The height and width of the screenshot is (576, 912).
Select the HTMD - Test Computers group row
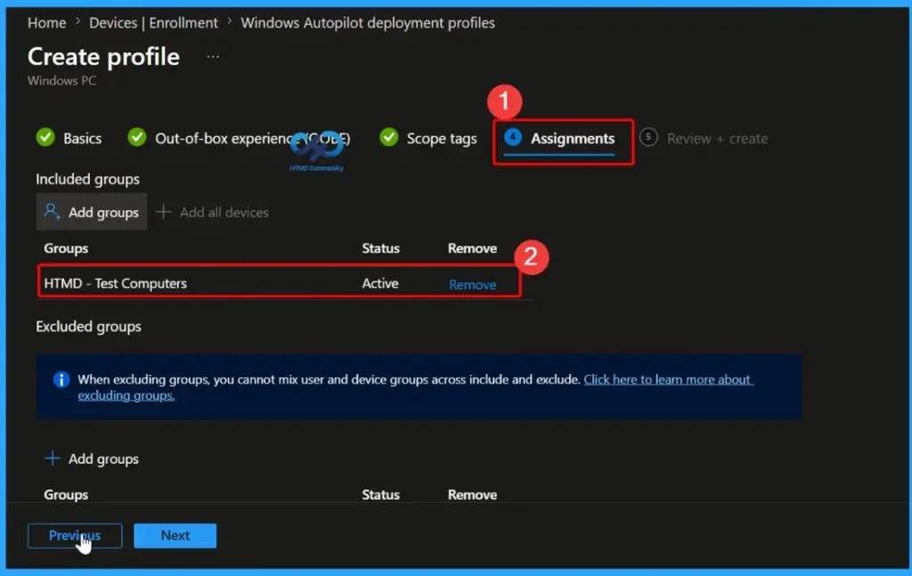coord(279,283)
